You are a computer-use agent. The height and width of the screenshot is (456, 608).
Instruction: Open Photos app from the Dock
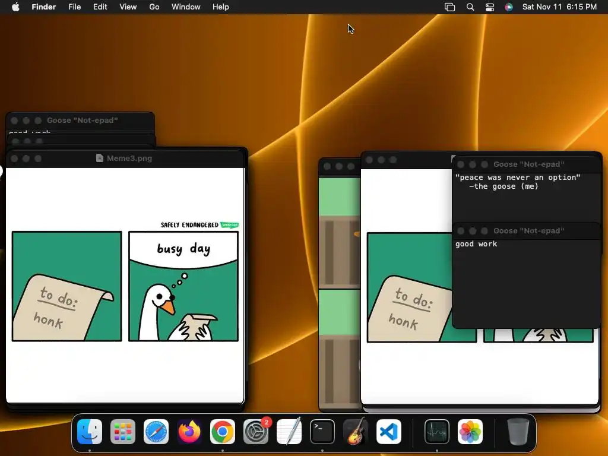[x=470, y=432]
